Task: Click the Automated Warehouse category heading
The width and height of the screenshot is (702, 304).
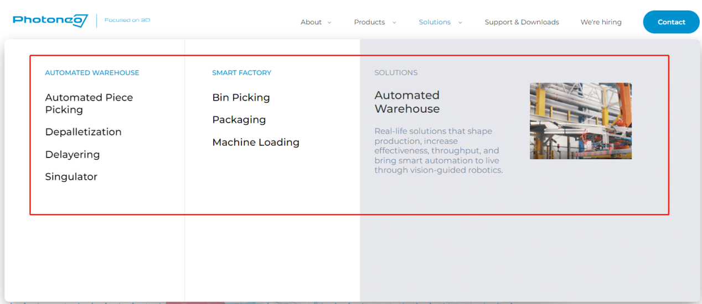Action: click(92, 73)
